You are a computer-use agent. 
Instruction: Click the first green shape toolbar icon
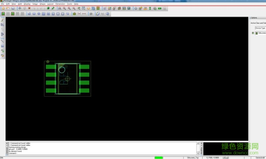[3, 14]
